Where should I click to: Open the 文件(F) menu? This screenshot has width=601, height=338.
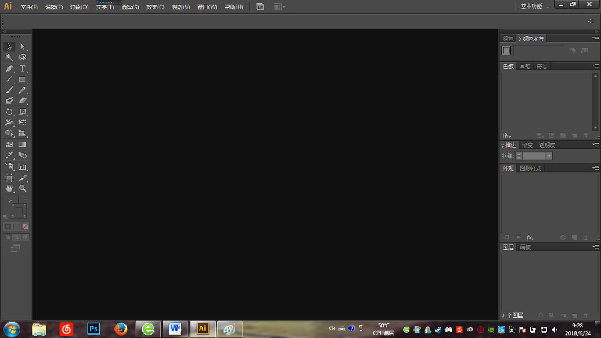point(29,7)
